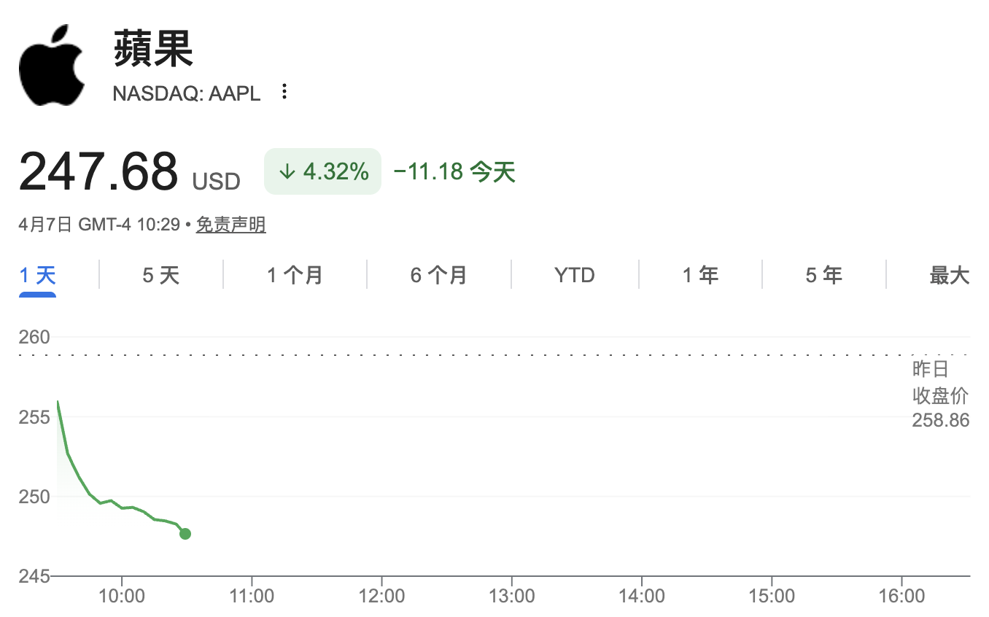Viewport: 989px width, 617px height.
Task: Click the NASDAQ: AAPL ticker label
Action: click(x=187, y=93)
